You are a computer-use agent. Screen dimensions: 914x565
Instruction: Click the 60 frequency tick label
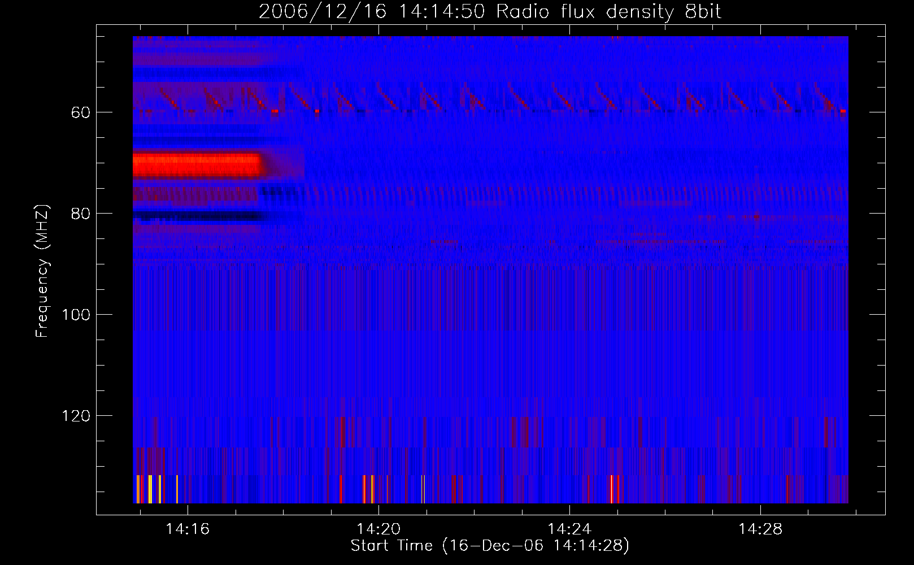pos(80,112)
